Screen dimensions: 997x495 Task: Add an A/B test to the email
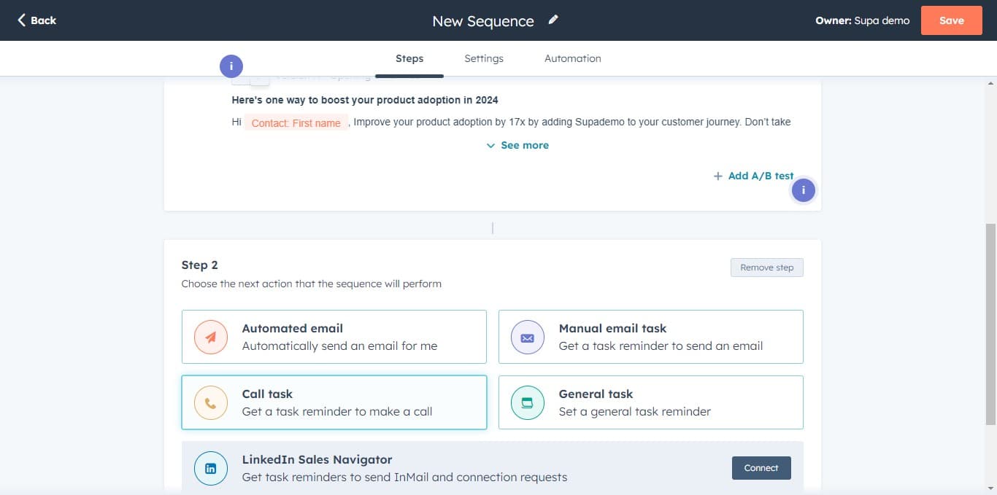[x=753, y=175]
